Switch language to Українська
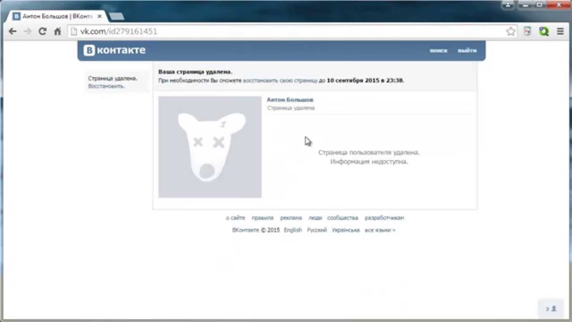 346,230
